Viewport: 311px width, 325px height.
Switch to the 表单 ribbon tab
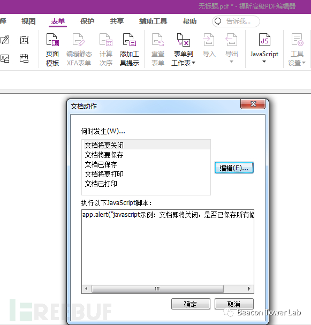[58, 21]
